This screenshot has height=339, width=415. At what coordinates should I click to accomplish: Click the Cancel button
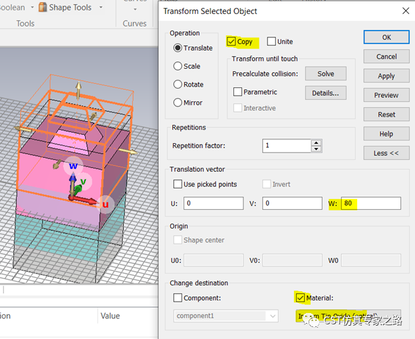[386, 57]
